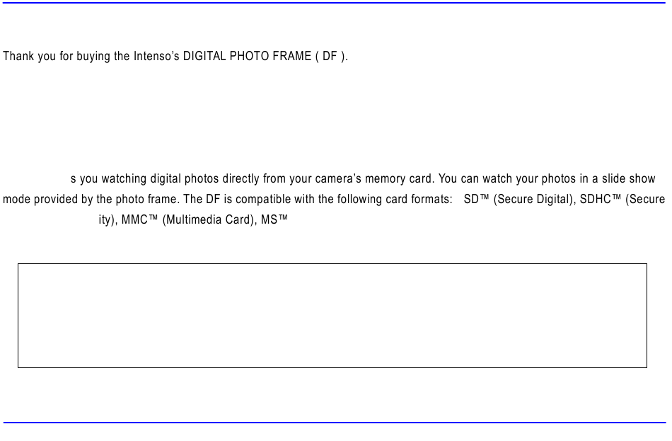Click the text "DIGITAL PHOTO FRAME"
Image resolution: width=672 pixels, height=441 pixels.
coord(248,56)
